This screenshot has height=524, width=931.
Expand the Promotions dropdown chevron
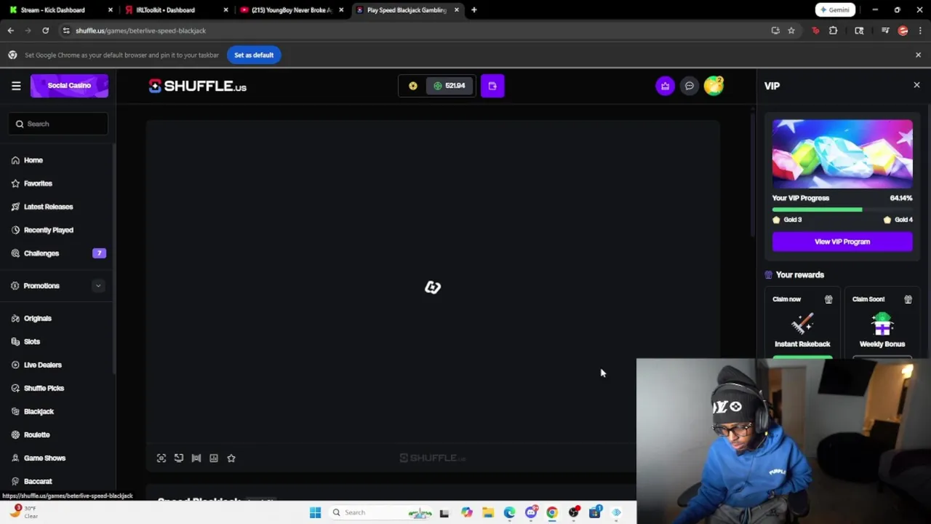(x=98, y=286)
